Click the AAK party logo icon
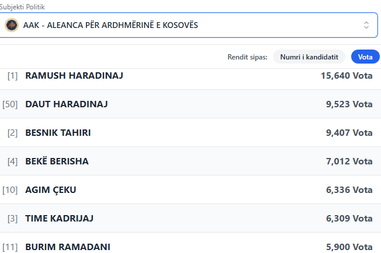This screenshot has height=253, width=381. coord(11,25)
